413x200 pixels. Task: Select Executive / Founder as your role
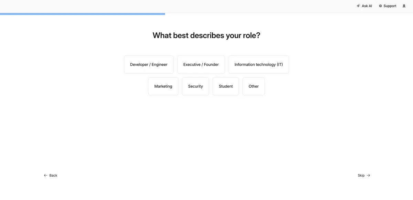click(x=201, y=65)
